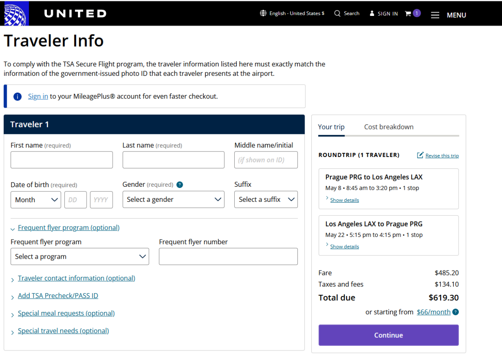Image resolution: width=502 pixels, height=358 pixels.
Task: Open the hamburger Menu icon
Action: click(x=435, y=15)
